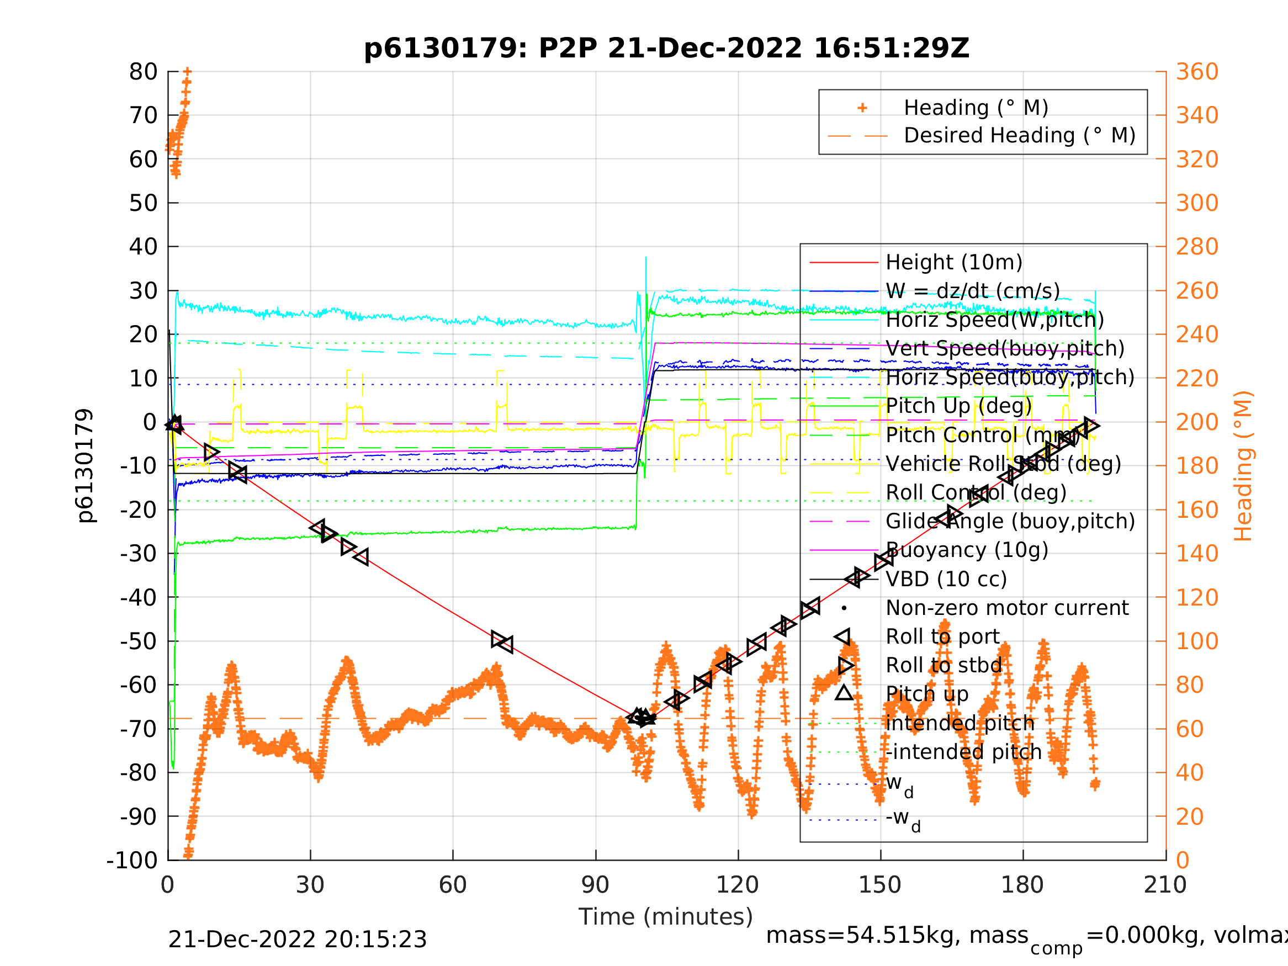This screenshot has width=1288, height=966.
Task: Click the Buoyancy (10g) legend label
Action: coord(967,550)
